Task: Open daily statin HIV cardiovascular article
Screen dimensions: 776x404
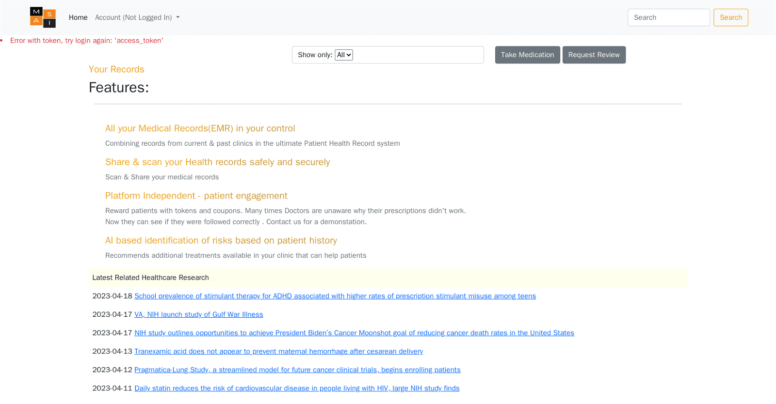Action: 297,388
